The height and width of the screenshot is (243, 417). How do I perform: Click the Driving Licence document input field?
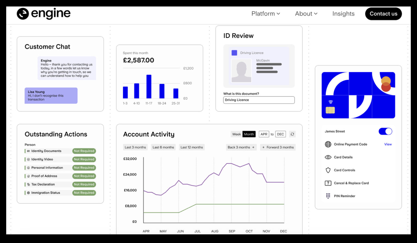point(259,100)
